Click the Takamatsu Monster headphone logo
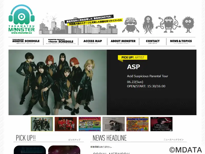The image size is (205, 154). pyautogui.click(x=22, y=19)
